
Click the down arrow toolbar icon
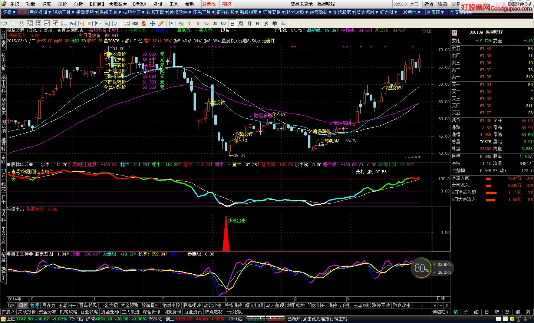22,23
